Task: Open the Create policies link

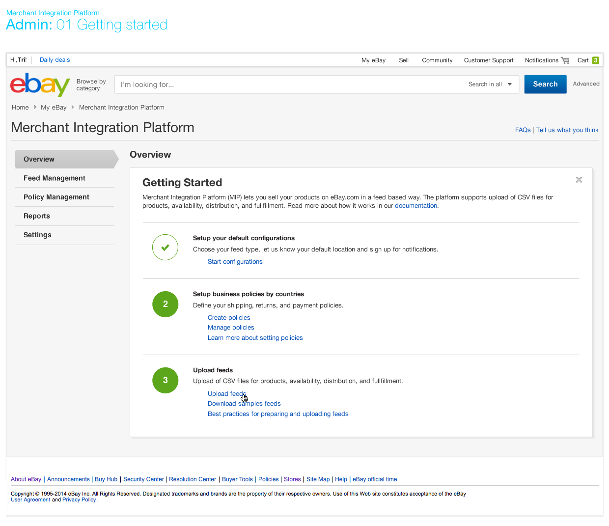Action: (x=229, y=318)
